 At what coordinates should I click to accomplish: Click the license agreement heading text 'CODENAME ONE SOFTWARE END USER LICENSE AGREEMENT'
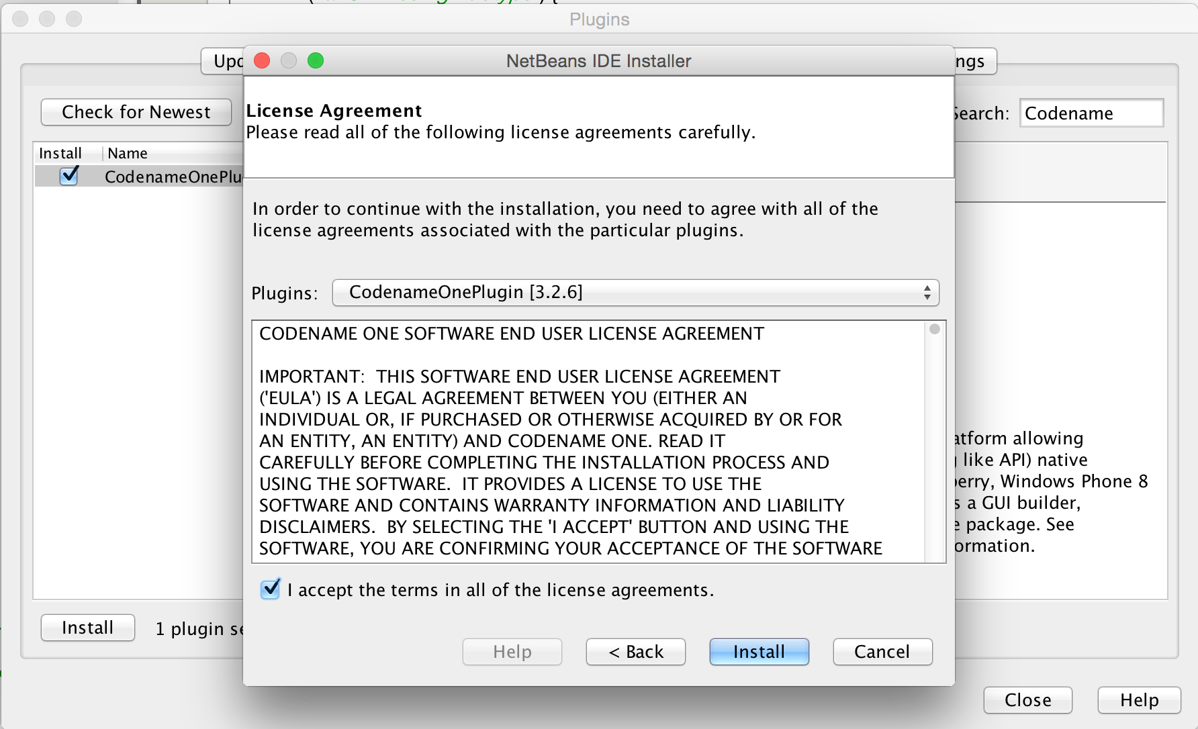pyautogui.click(x=512, y=334)
